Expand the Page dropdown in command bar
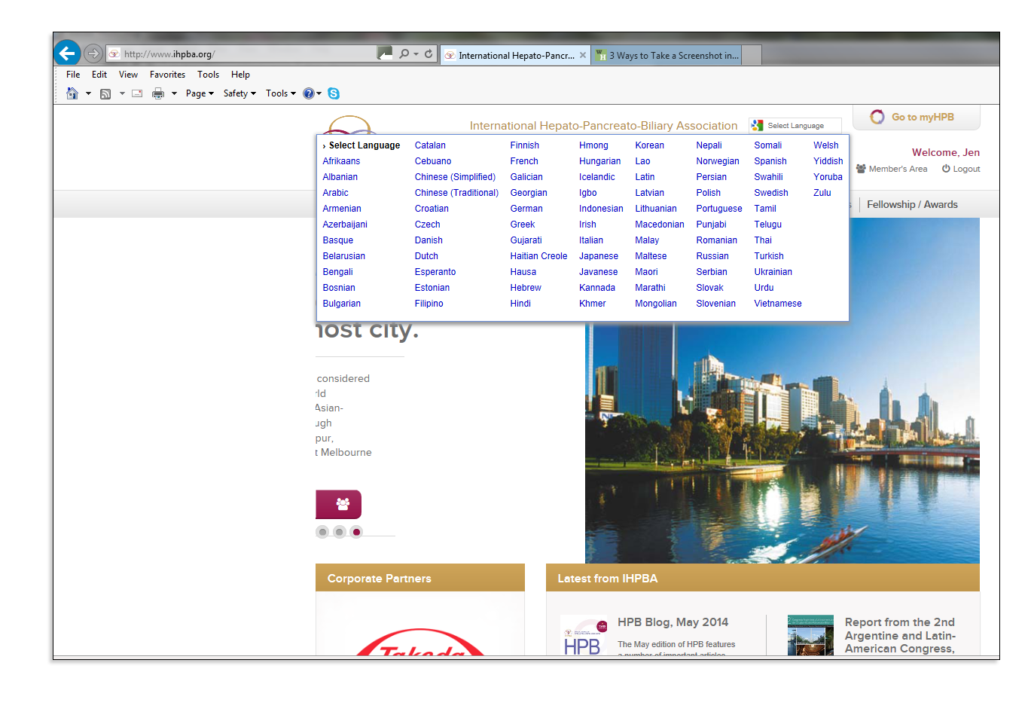Screen dimensions: 1031x721 pyautogui.click(x=200, y=93)
